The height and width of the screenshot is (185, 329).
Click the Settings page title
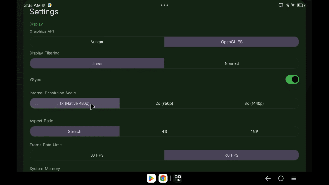point(44,12)
